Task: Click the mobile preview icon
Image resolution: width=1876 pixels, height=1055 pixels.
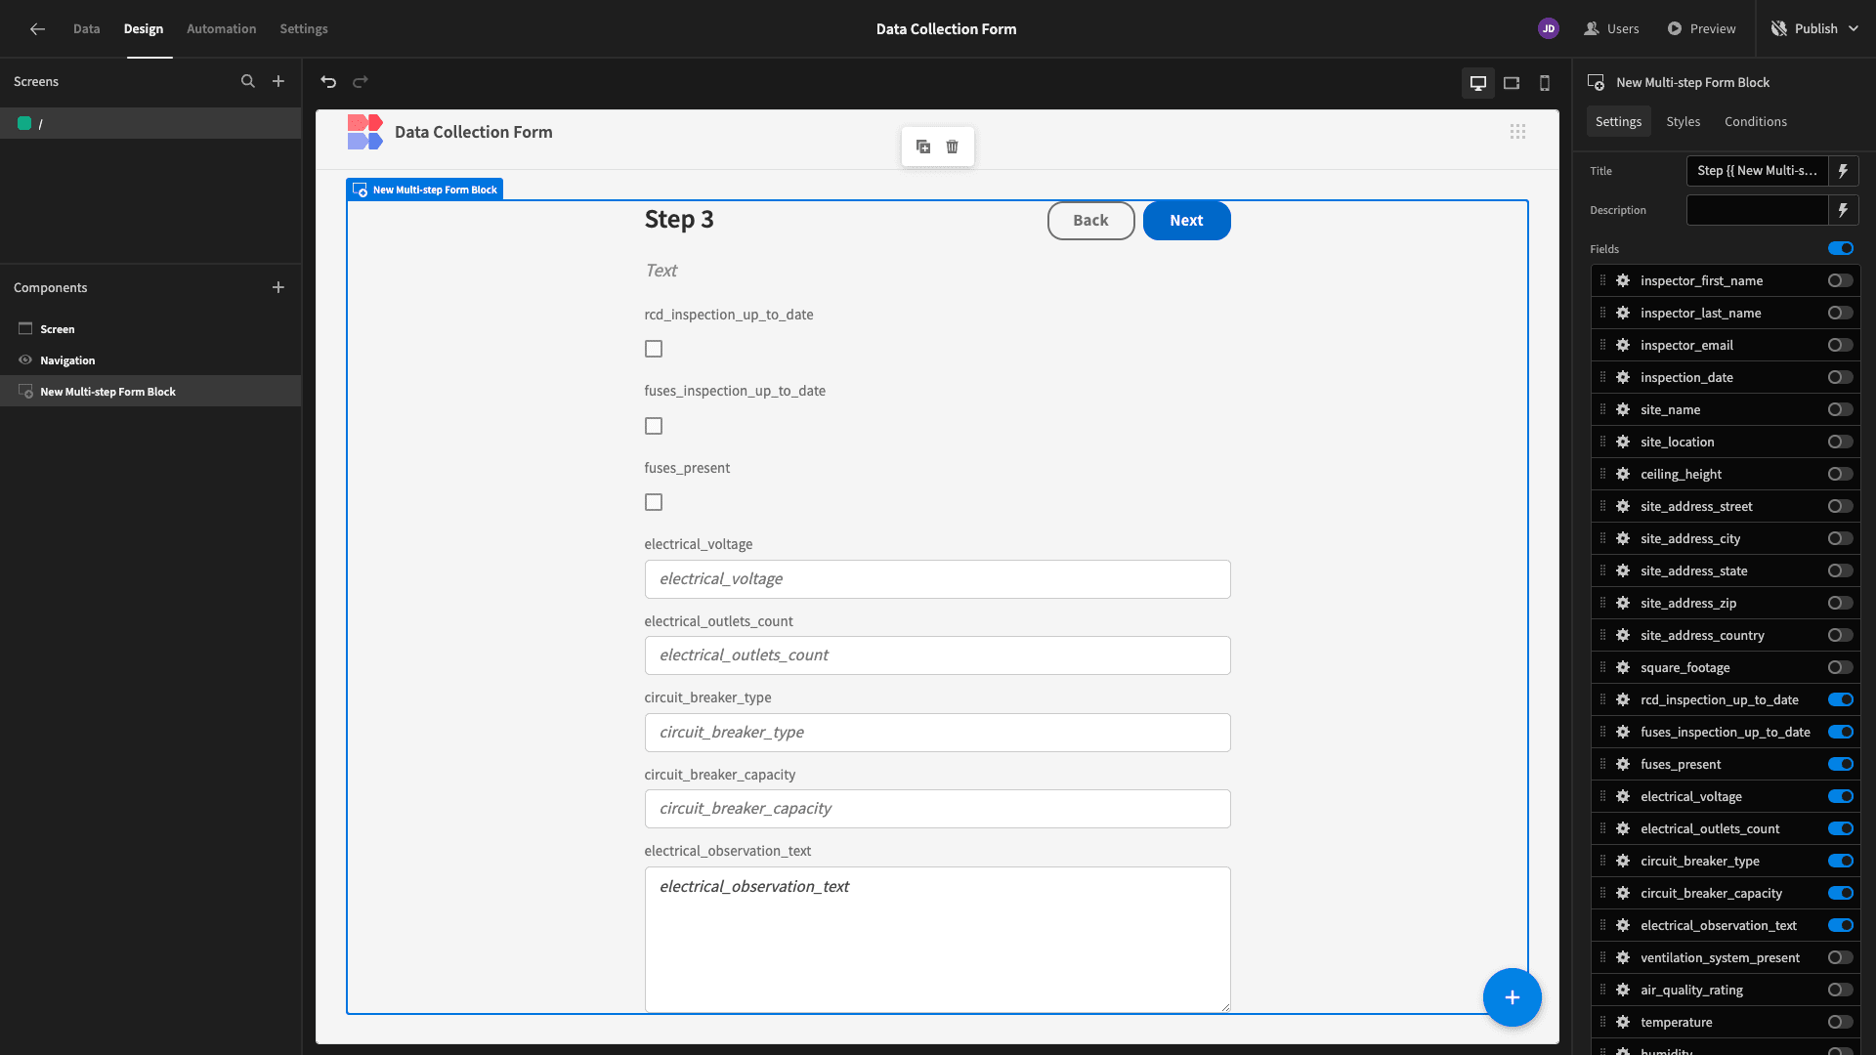Action: tap(1544, 81)
